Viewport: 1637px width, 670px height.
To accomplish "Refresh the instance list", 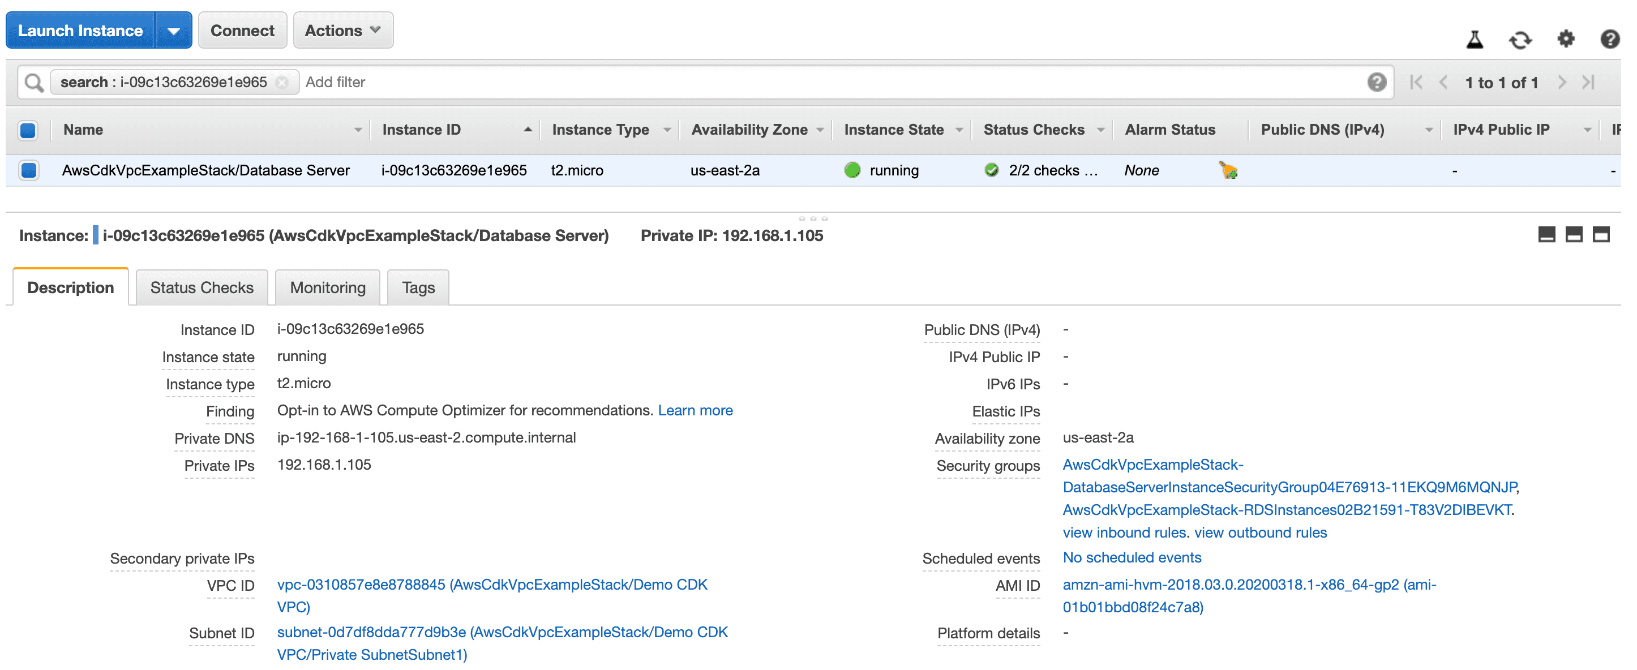I will point(1520,40).
